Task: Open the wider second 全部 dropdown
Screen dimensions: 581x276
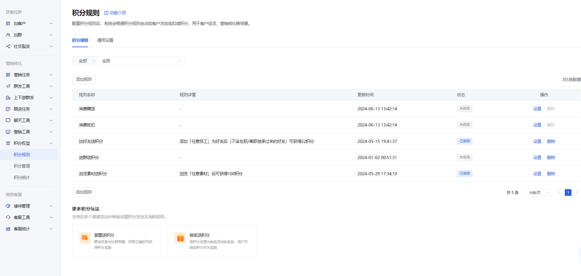Action: point(141,61)
